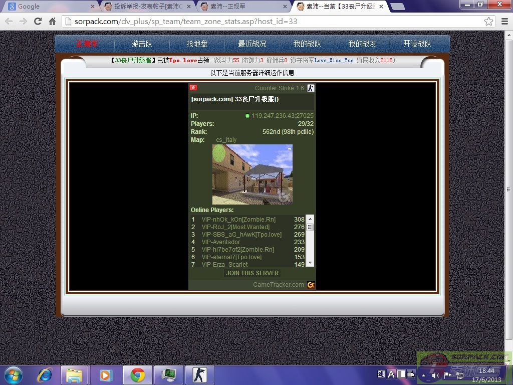Launch Internet Explorer from the taskbar
Viewport: 513px width, 385px height.
45,374
